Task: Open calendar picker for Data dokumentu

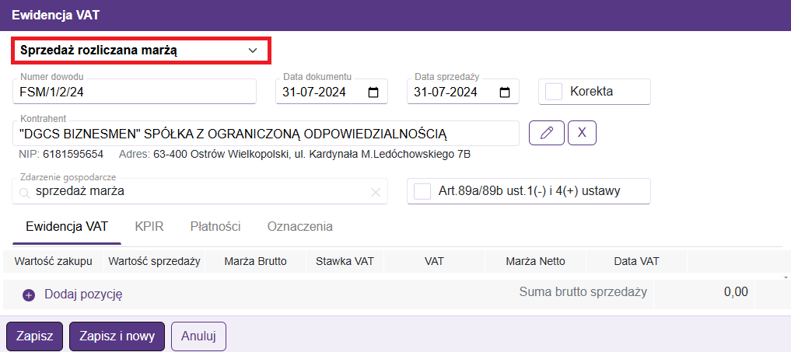Action: point(373,92)
